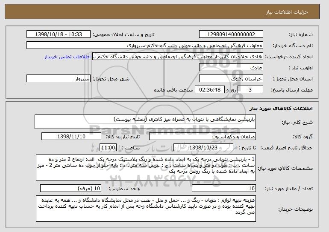
Task: Select the واحد شمارش label
Action: 124,189
